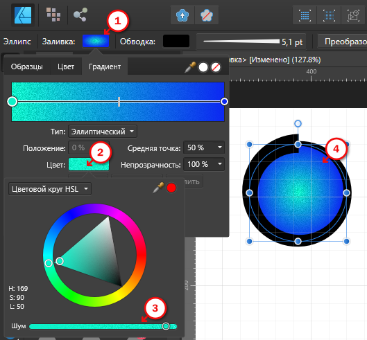Click the Эллипс context label
Viewport: 367px width, 340px height.
[x=17, y=42]
